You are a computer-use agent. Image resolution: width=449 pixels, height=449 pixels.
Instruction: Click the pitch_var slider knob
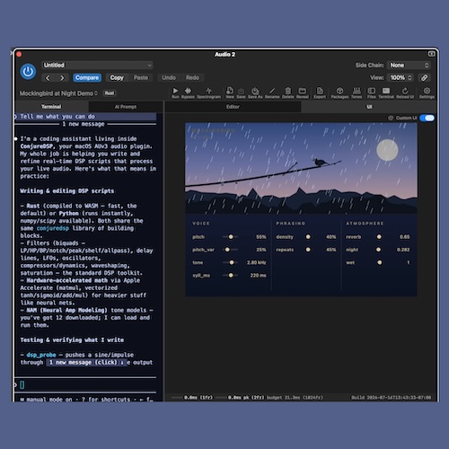[227, 250]
